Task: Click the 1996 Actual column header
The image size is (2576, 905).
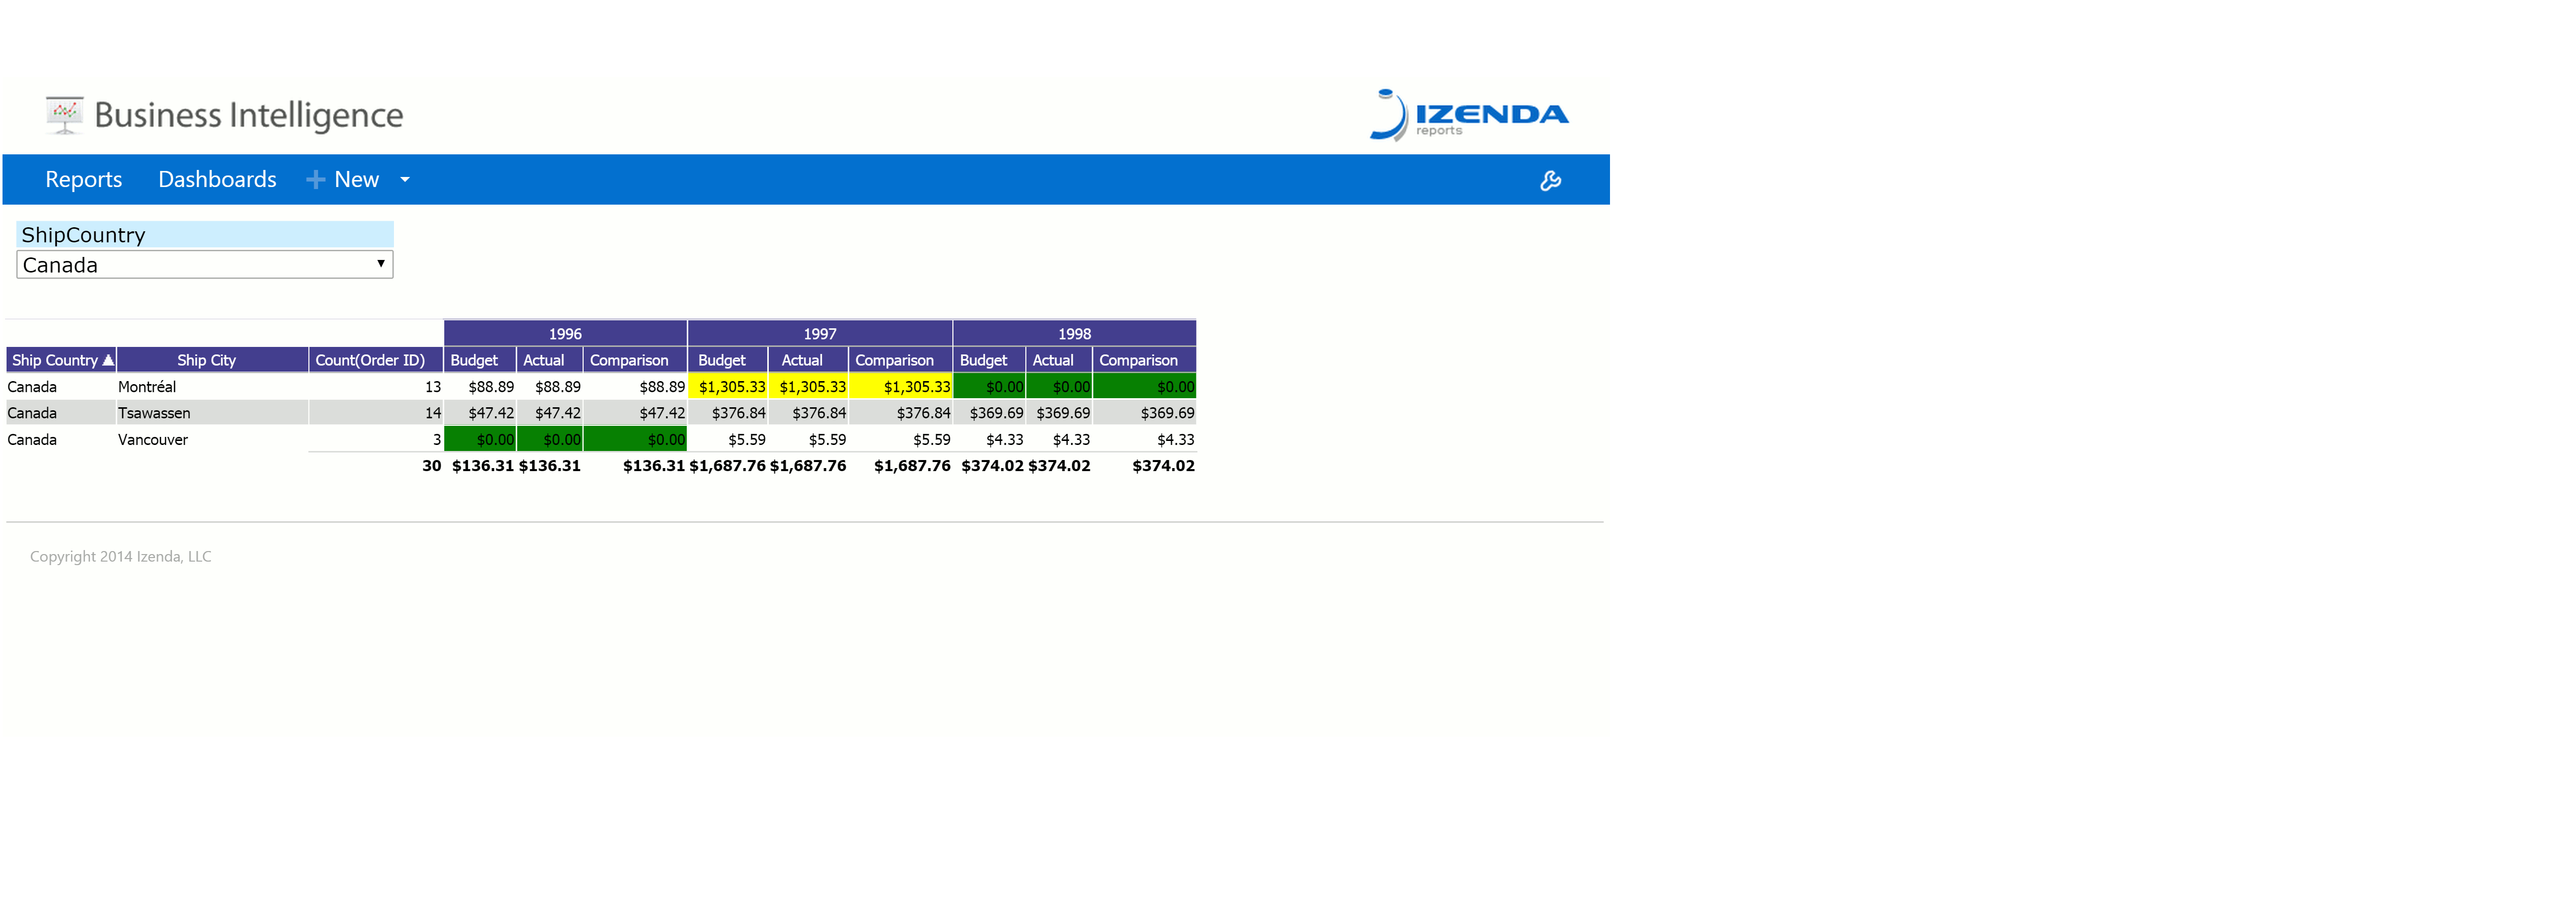Action: coord(544,360)
